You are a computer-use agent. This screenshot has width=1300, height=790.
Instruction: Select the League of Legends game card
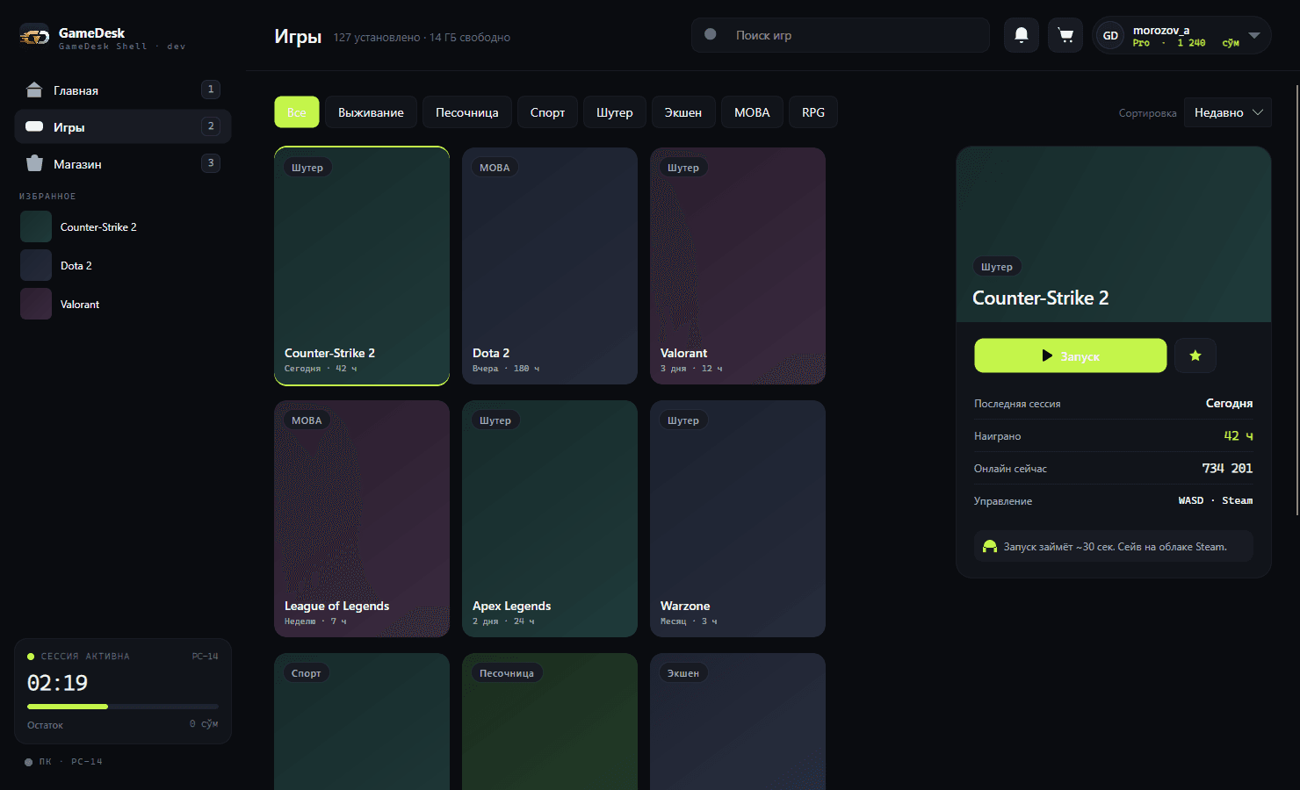click(362, 519)
